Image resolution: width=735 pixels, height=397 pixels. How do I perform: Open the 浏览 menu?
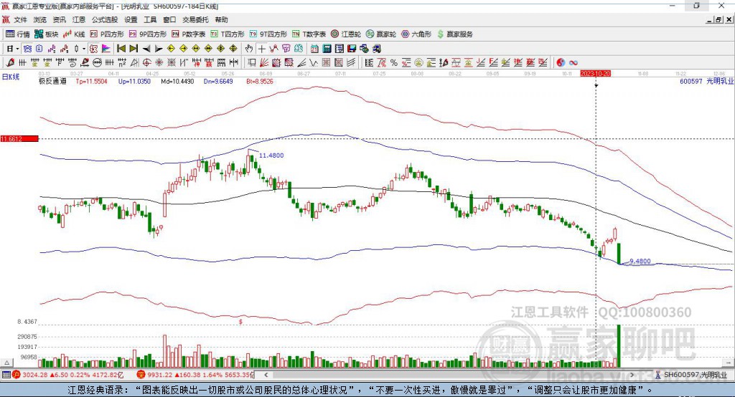point(40,19)
